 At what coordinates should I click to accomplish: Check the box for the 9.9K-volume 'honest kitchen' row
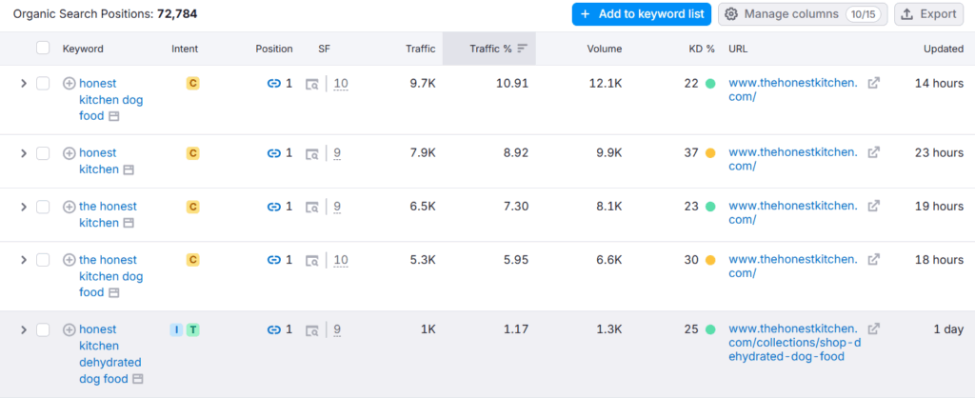pos(43,153)
